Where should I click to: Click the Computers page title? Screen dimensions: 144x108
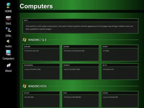pyautogui.click(x=36, y=6)
